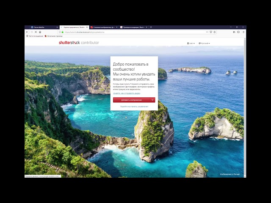
Task: Click the scrollbar up arrow
Action: point(245,39)
